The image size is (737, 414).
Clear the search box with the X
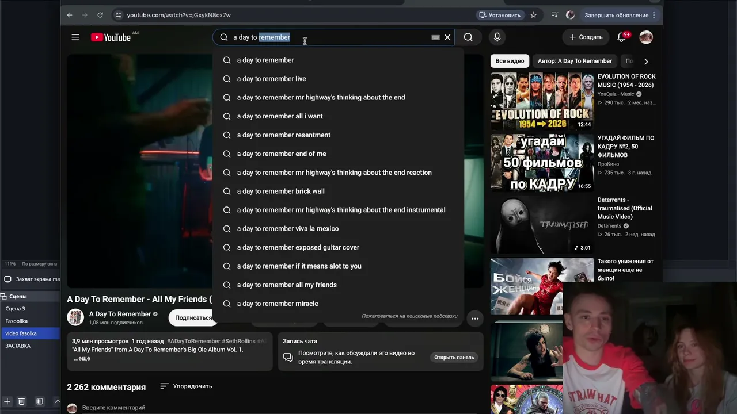tap(447, 37)
